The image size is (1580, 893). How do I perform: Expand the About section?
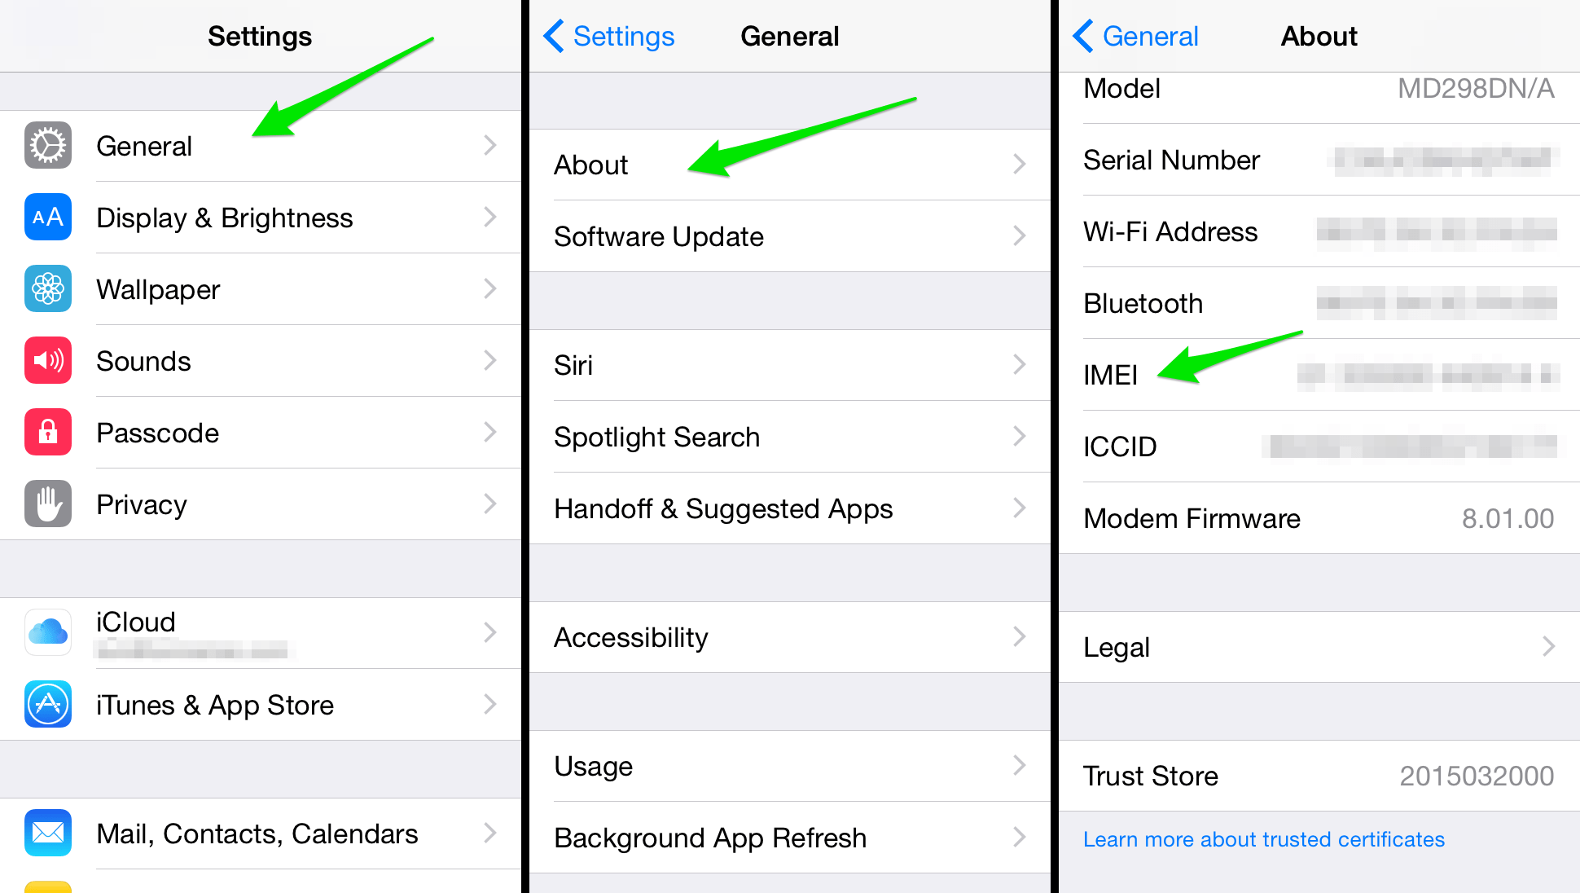[790, 165]
